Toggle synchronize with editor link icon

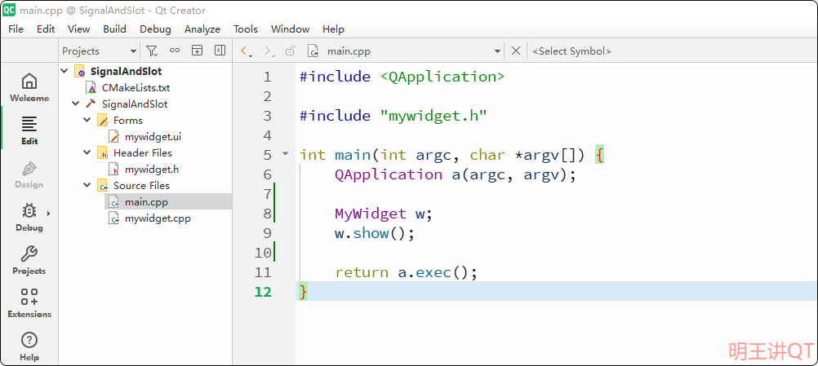pyautogui.click(x=174, y=51)
